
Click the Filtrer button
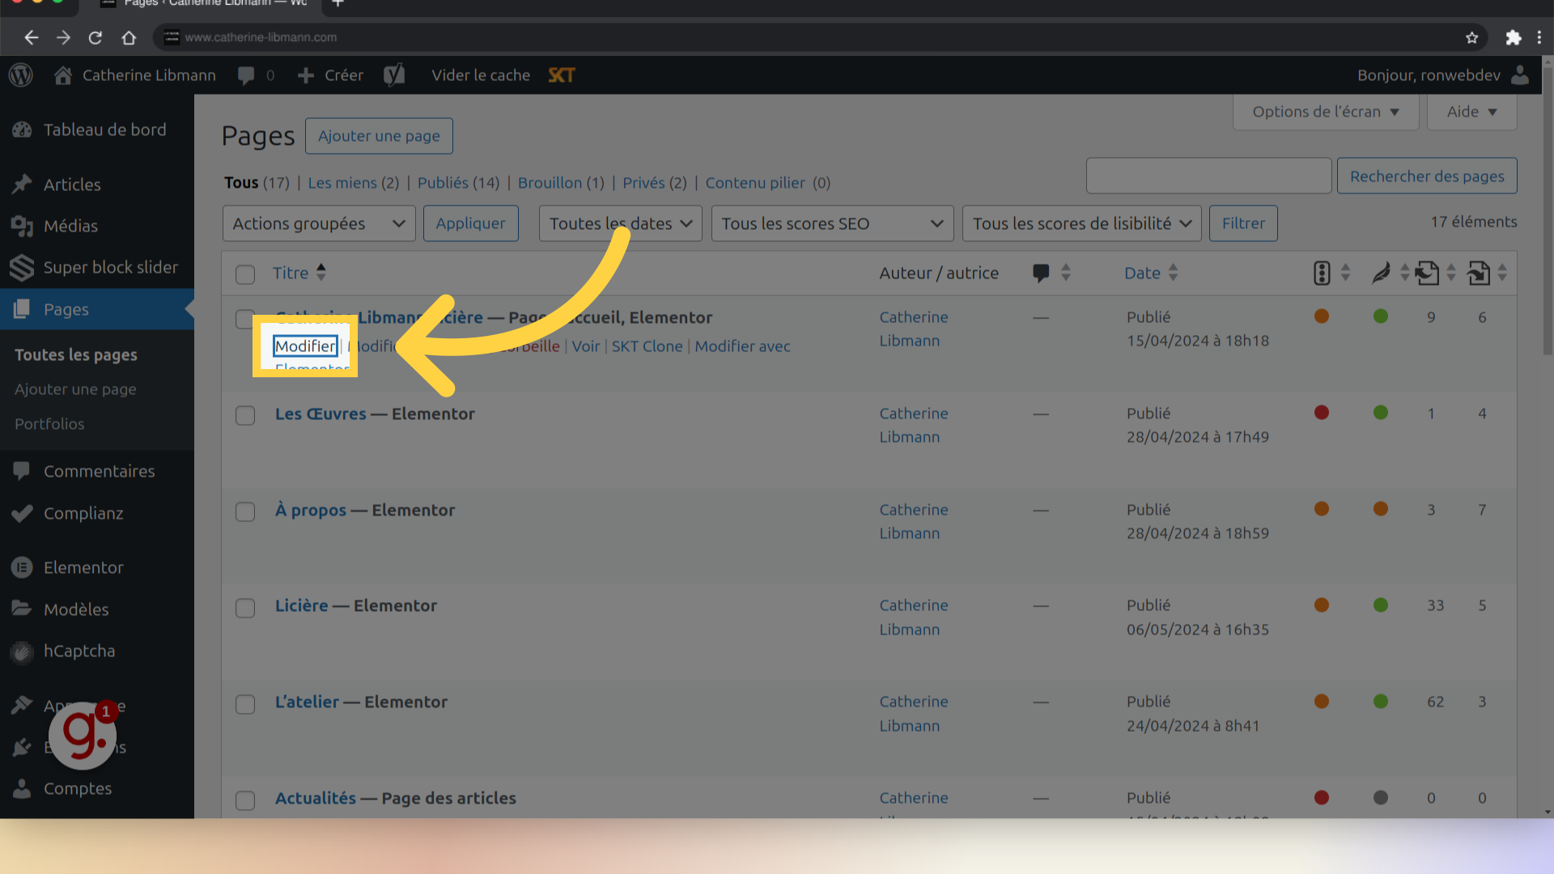[x=1243, y=223]
